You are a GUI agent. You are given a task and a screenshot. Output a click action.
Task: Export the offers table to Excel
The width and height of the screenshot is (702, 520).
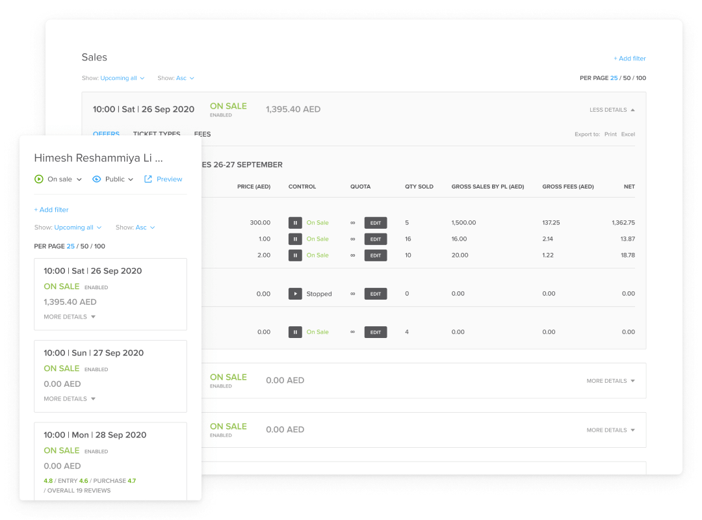(628, 134)
